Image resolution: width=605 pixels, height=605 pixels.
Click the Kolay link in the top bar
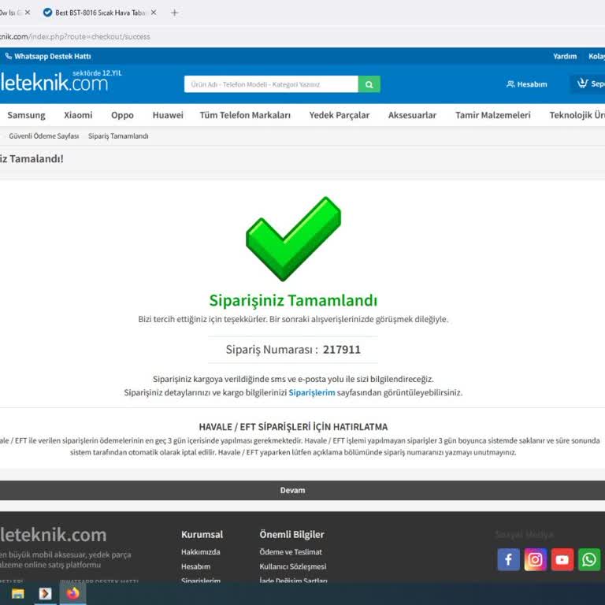(x=596, y=57)
